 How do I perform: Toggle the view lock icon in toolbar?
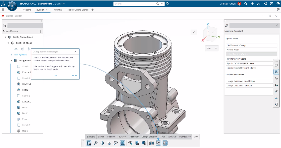click(x=89, y=143)
